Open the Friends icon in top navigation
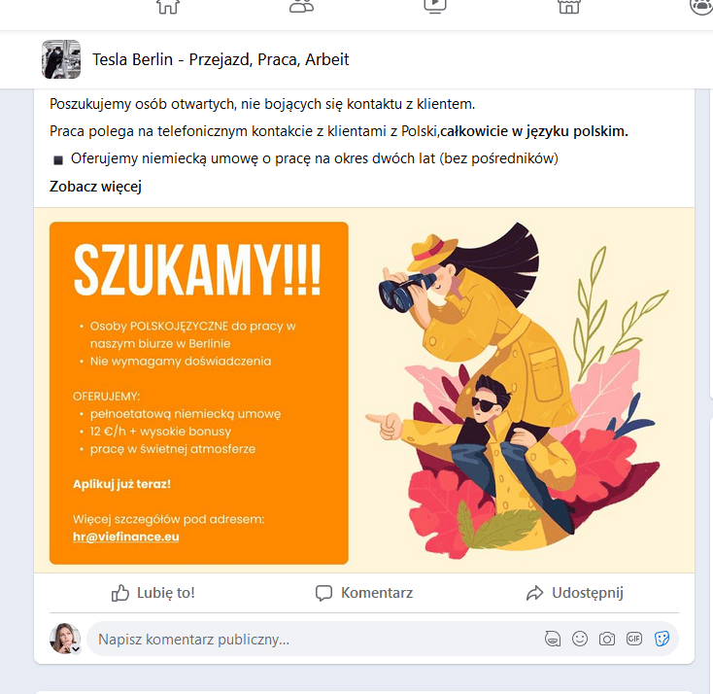 pyautogui.click(x=301, y=6)
